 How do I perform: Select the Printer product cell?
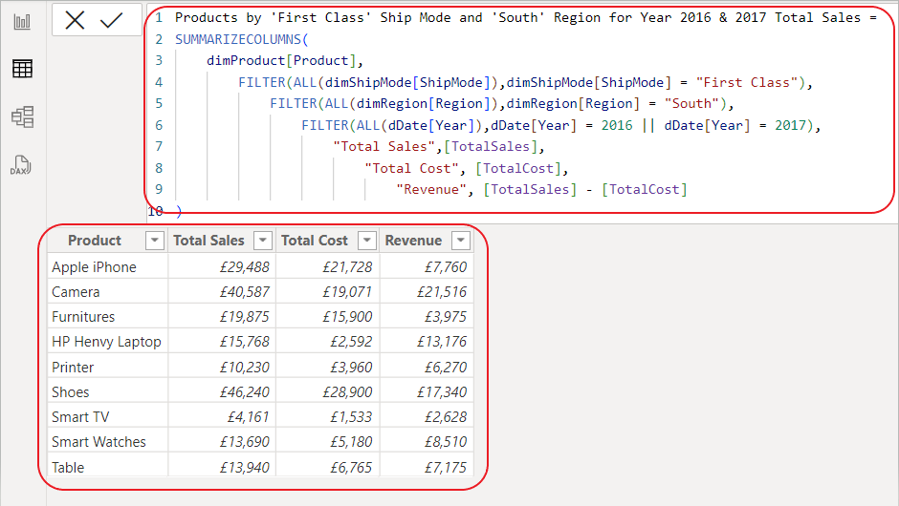click(x=108, y=367)
